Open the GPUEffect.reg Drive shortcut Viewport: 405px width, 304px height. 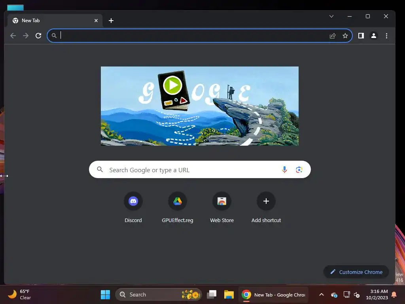[178, 207]
